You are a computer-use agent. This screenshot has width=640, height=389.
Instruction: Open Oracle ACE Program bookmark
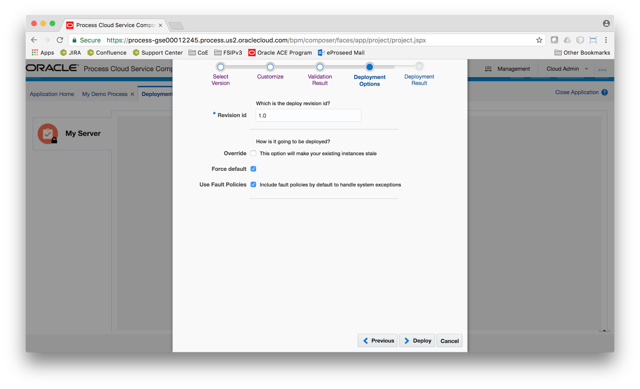pos(280,53)
